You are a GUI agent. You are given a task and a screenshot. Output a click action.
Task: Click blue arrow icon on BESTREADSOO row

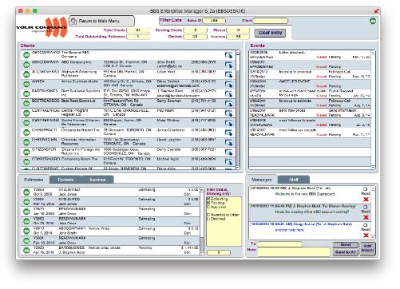tap(228, 104)
